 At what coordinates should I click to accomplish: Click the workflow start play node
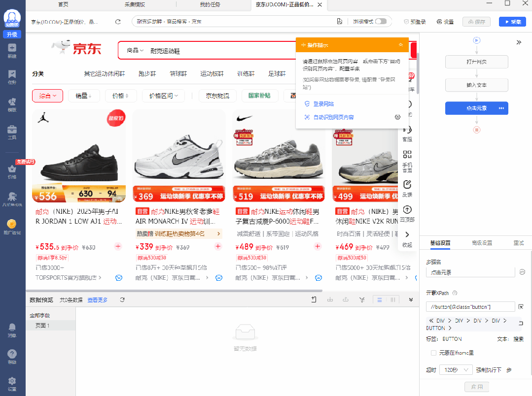[477, 40]
